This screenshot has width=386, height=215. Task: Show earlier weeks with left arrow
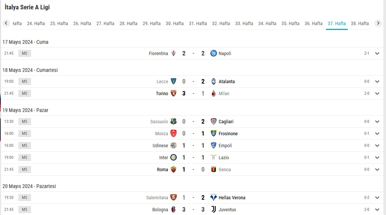(6, 23)
